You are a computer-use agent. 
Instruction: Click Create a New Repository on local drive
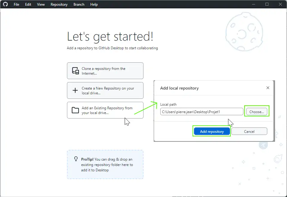[x=105, y=90]
